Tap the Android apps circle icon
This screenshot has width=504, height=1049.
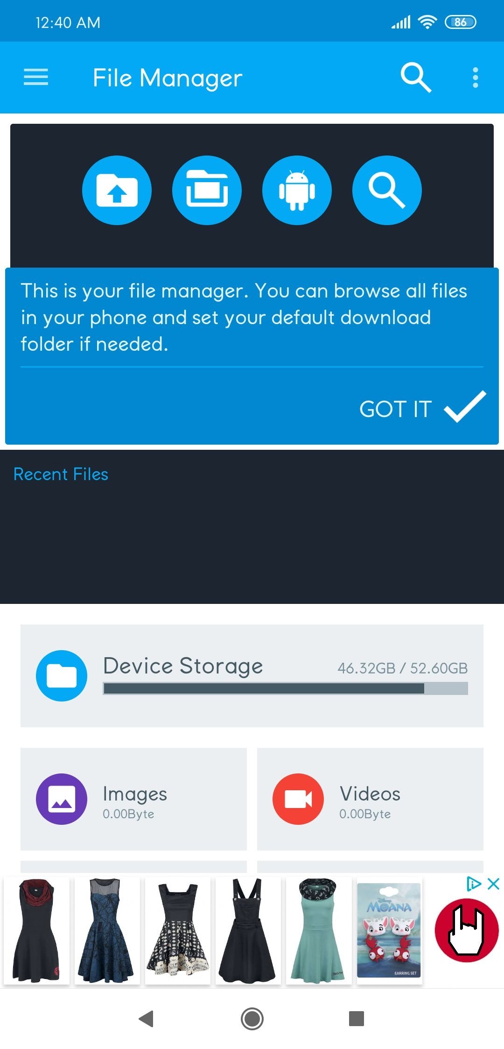297,190
